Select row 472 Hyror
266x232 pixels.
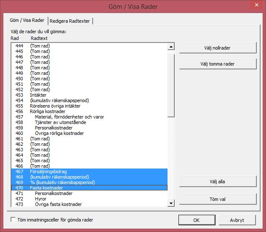click(x=89, y=199)
